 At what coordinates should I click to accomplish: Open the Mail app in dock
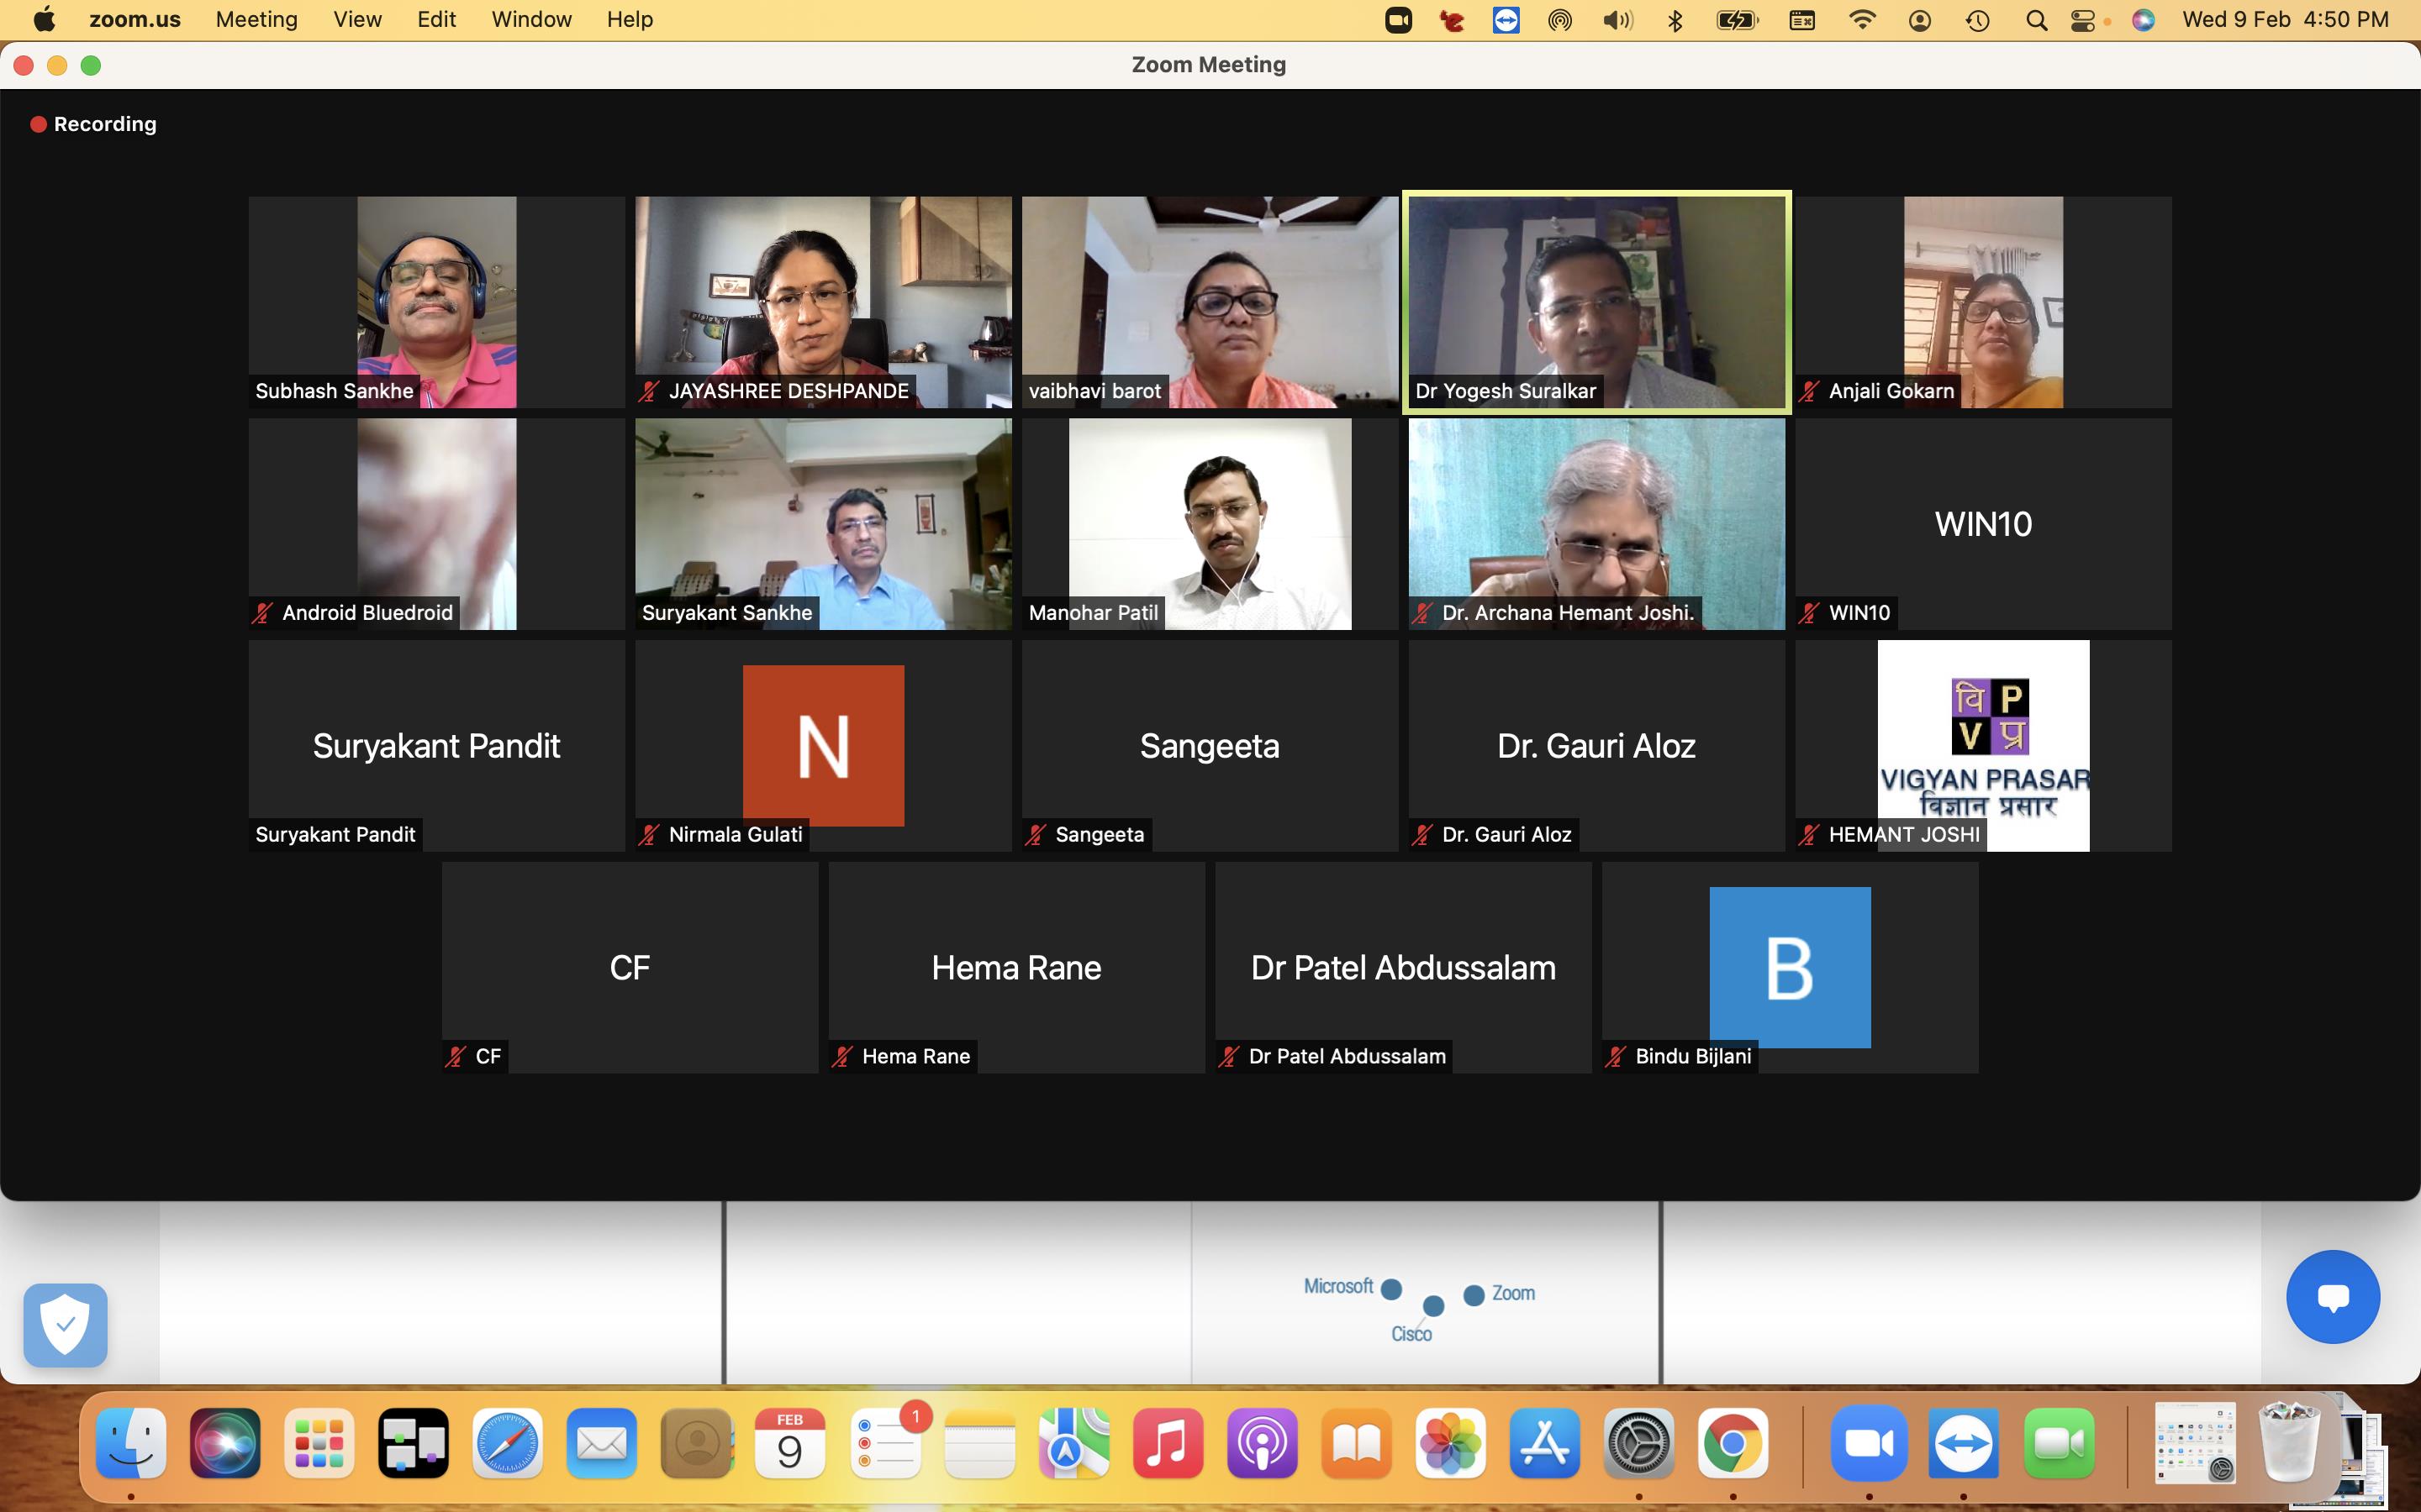[601, 1443]
